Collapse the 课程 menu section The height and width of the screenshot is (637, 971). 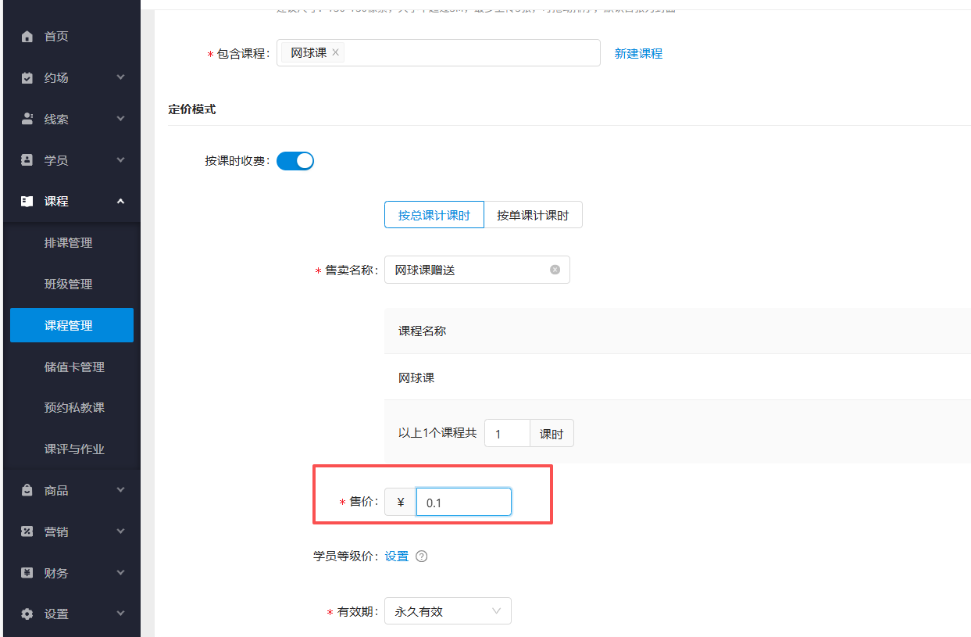pyautogui.click(x=120, y=200)
